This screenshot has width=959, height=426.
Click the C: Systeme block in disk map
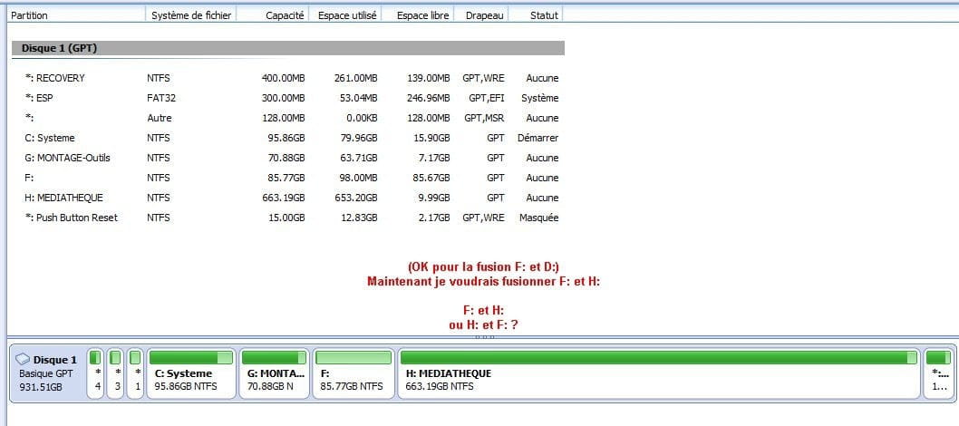[191, 373]
